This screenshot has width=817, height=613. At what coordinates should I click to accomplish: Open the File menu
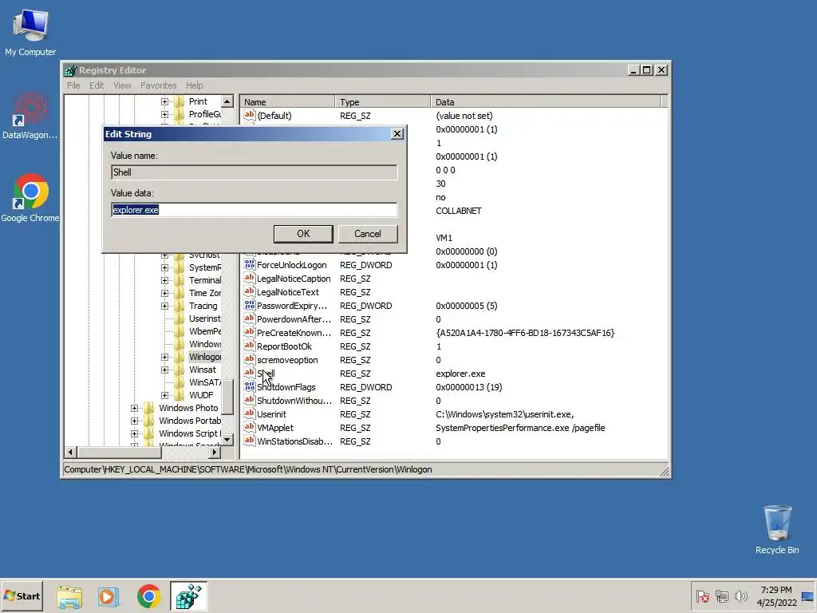point(73,85)
